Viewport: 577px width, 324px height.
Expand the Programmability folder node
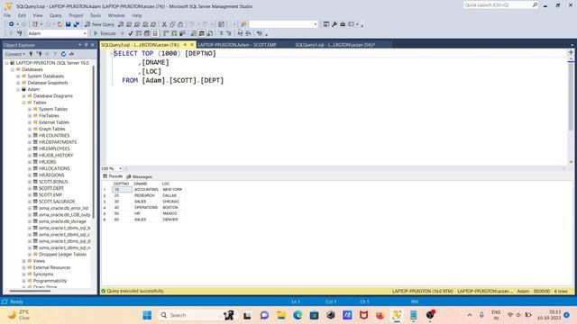24,281
